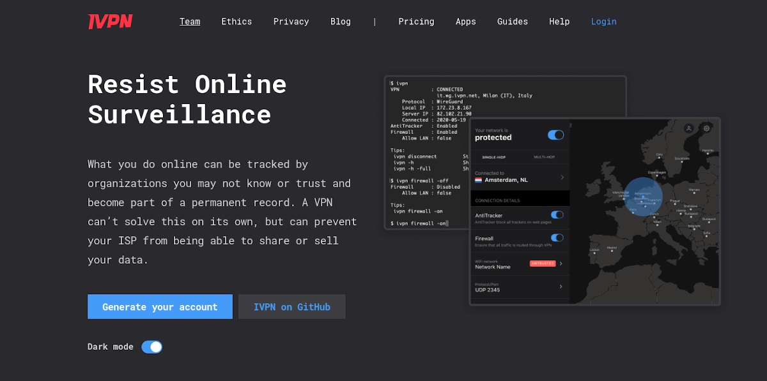Screen dimensions: 767x381
Task: Open the Team page
Action: coord(190,22)
